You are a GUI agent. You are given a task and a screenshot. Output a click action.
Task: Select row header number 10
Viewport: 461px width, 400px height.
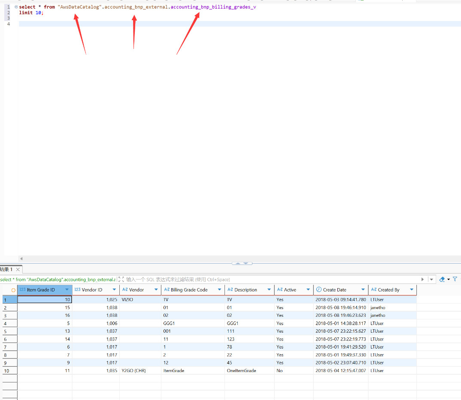click(x=10, y=370)
